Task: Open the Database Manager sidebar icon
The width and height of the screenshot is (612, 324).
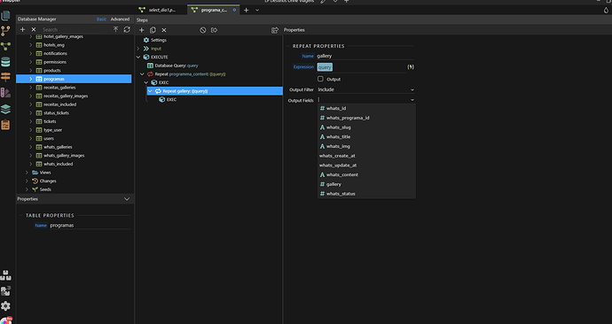Action: (x=5, y=62)
